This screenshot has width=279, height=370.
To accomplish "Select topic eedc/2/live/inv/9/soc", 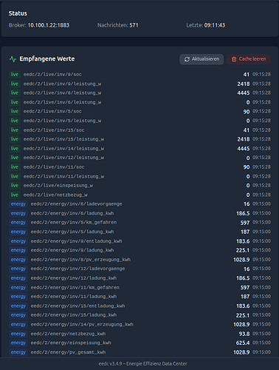I will (x=52, y=75).
